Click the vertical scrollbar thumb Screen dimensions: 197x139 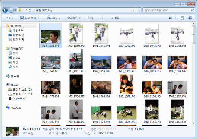pos(193,35)
